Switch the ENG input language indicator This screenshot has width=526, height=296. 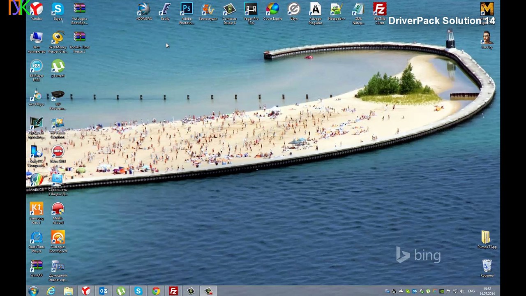click(x=471, y=291)
